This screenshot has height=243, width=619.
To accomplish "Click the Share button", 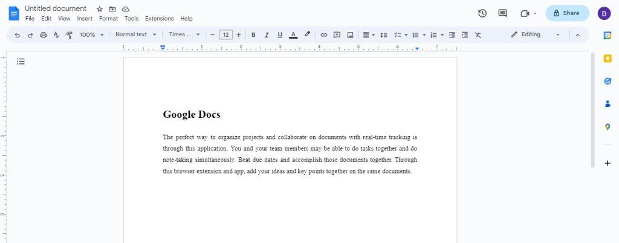I will pyautogui.click(x=567, y=13).
